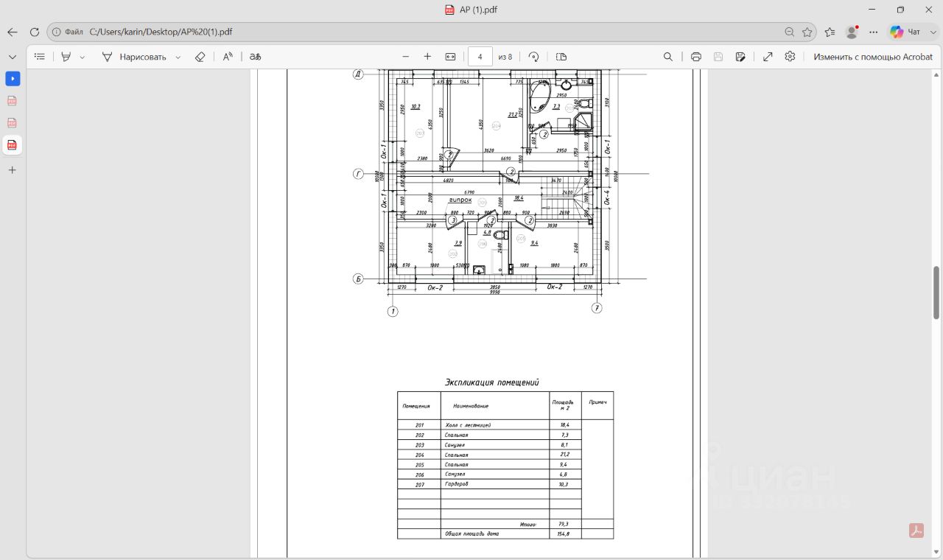The height and width of the screenshot is (560, 943).
Task: Select the first vertical tab with blue icon
Action: [x=13, y=79]
